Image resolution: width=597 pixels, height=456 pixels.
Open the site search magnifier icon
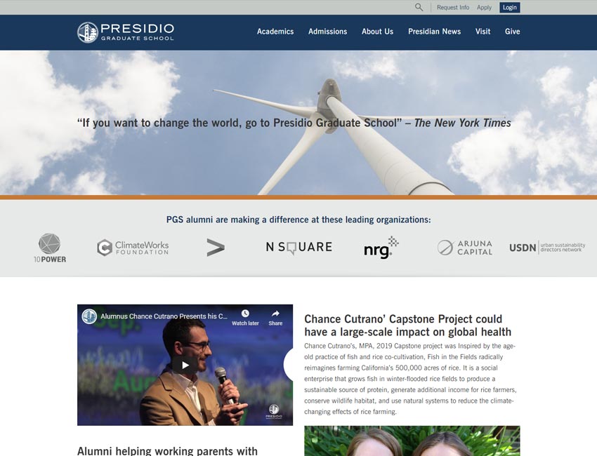419,7
